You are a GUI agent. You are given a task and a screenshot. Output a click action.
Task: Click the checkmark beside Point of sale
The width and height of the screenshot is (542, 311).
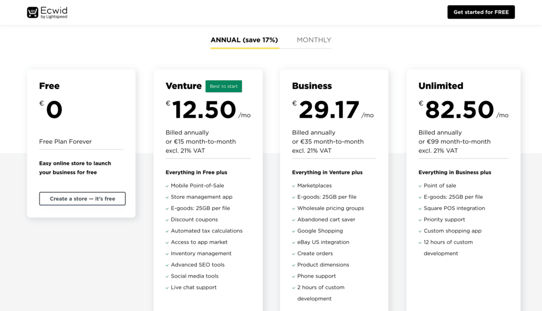pyautogui.click(x=420, y=186)
